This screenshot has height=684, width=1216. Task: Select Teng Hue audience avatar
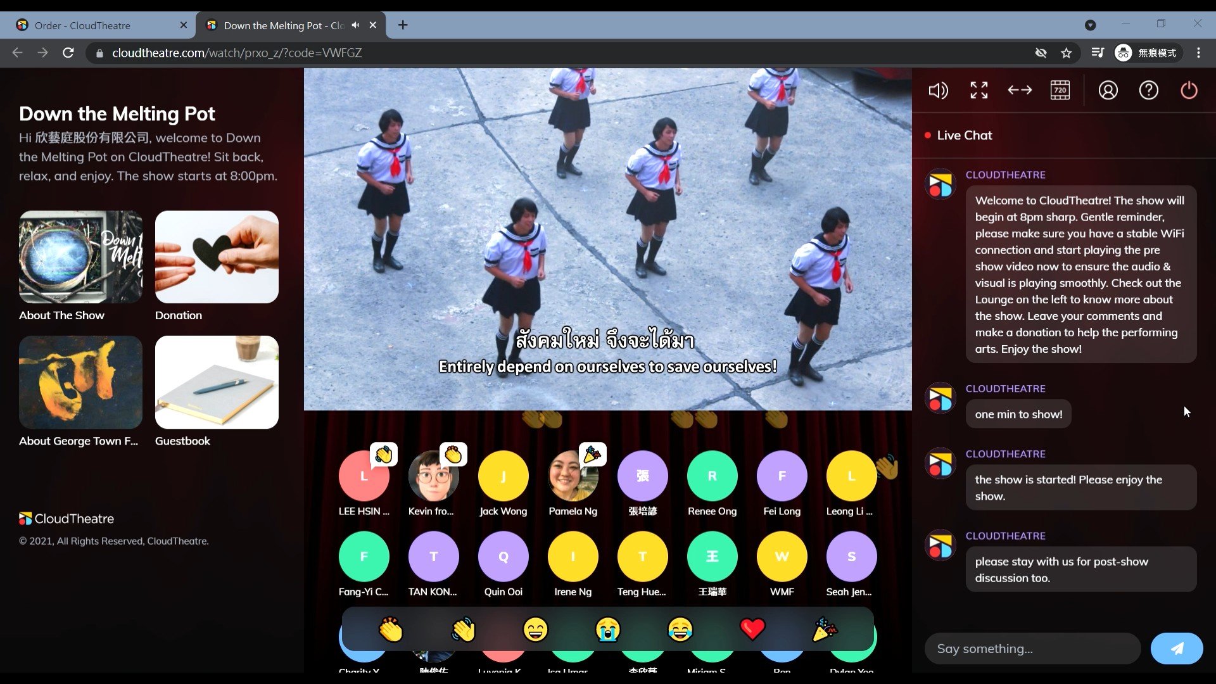[643, 556]
